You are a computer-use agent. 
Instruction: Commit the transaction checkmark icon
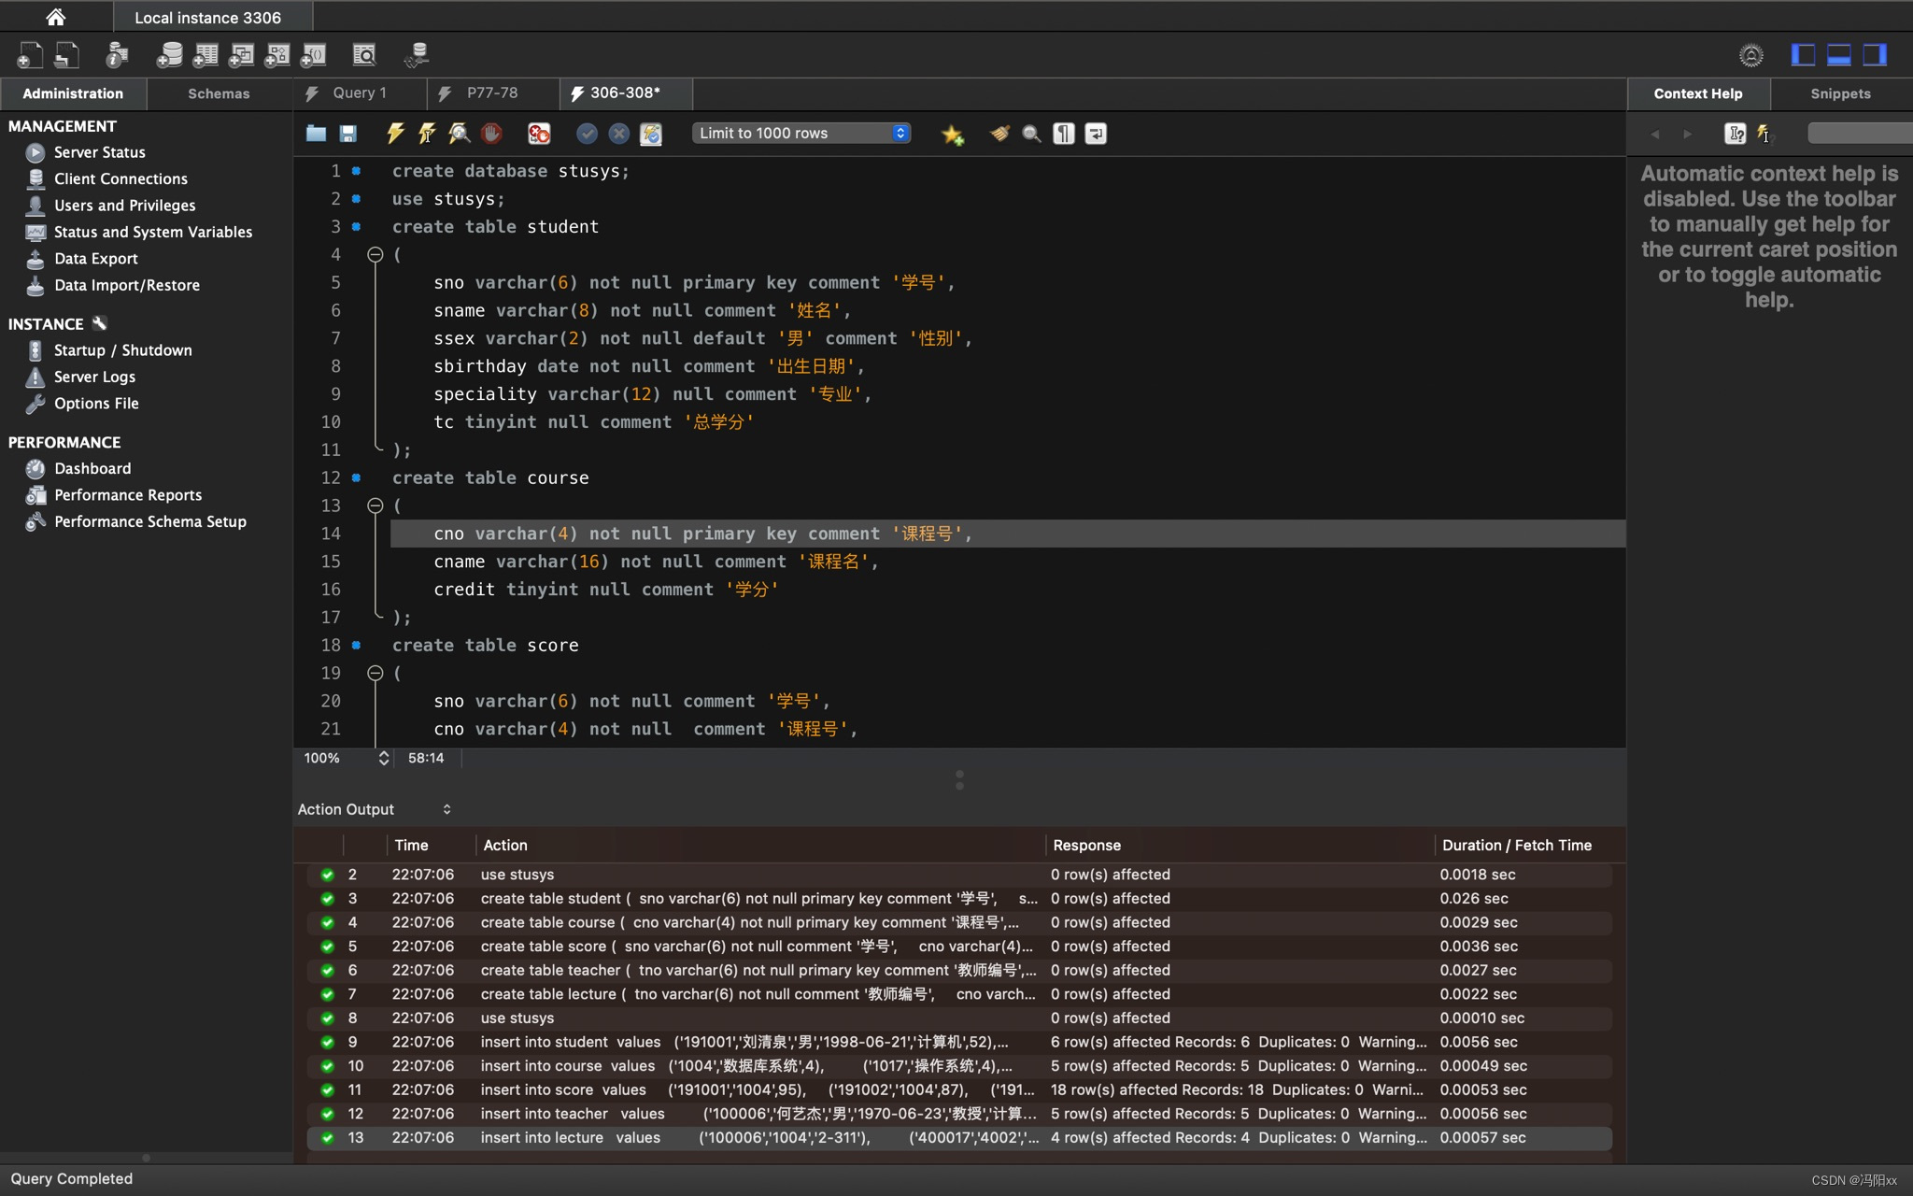click(x=587, y=134)
